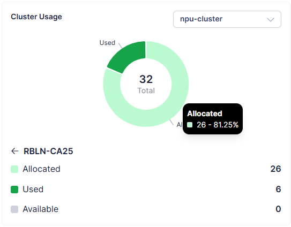The image size is (291, 227).
Task: Click the chevron in the cluster selector
Action: click(x=271, y=19)
